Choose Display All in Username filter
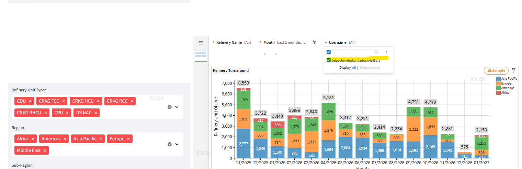Screen dimensions: 522x169 354,68
